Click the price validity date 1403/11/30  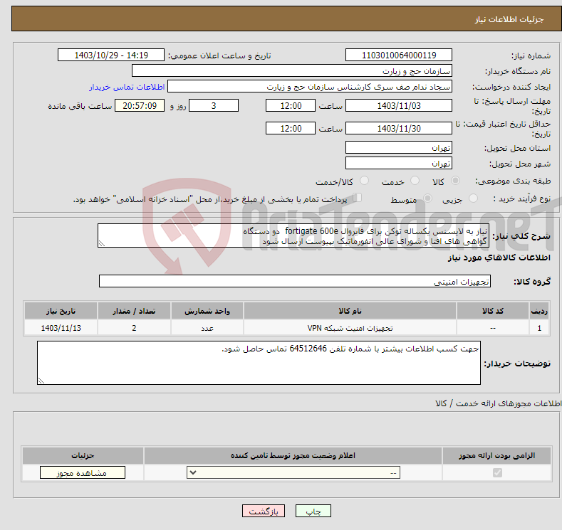pos(399,128)
